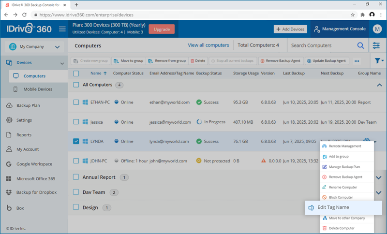Choose Move to other Company in the menu
387x234 pixels.
tap(347, 218)
